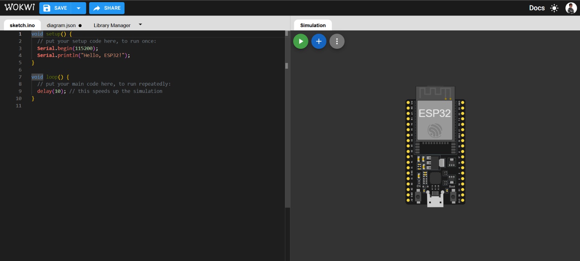Click the 'put your setup code here' comment

(96, 41)
